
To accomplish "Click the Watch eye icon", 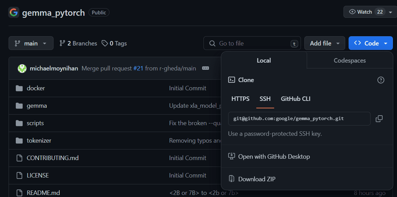I will (x=352, y=11).
